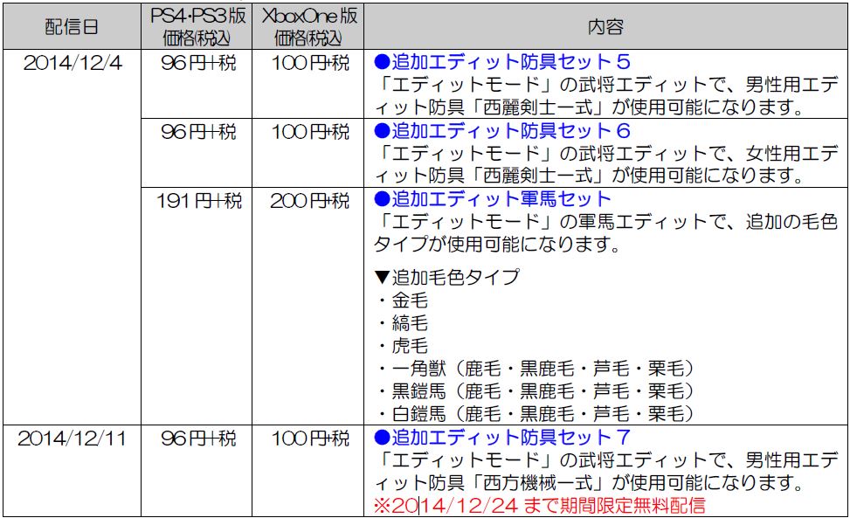Click the XboxOne版 price column header
This screenshot has width=850, height=518.
pos(308,26)
